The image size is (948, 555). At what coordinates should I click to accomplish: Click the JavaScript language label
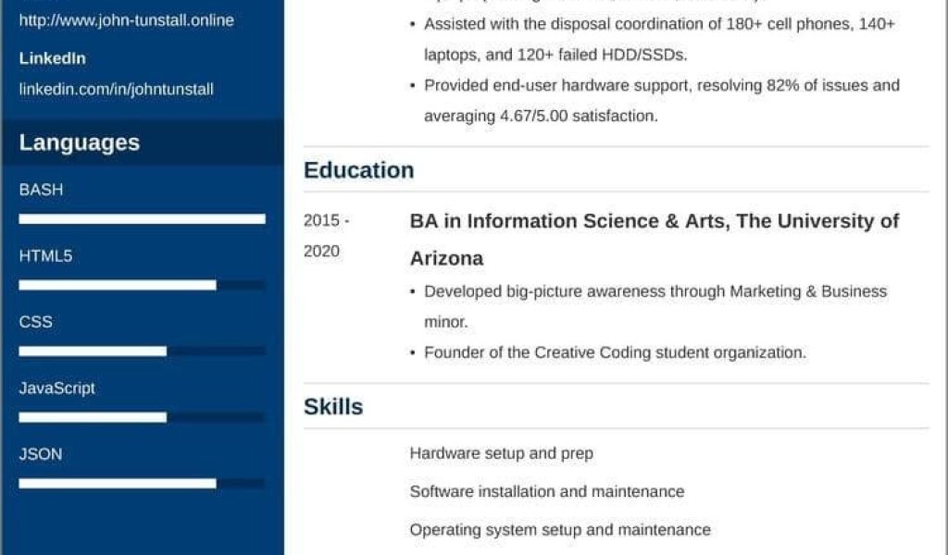(x=57, y=388)
